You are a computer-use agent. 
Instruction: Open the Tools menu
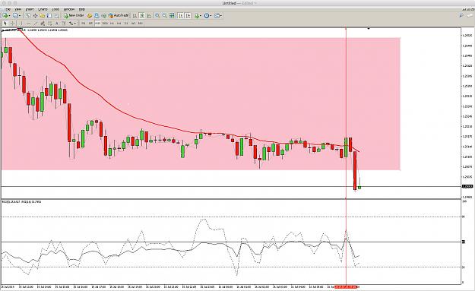55,9
